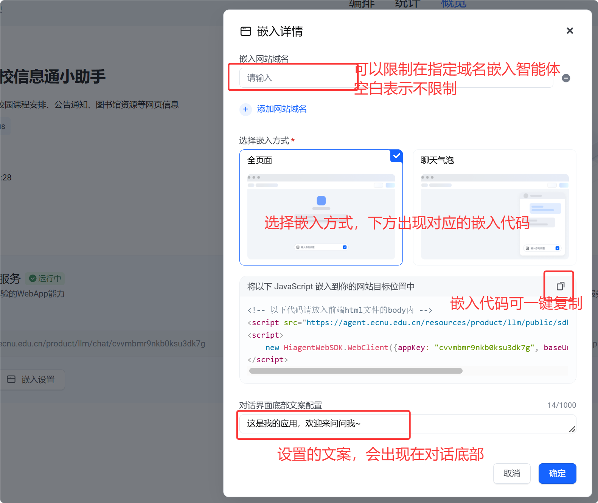The image size is (598, 503).
Task: Switch to the 统计 tab at top
Action: click(x=407, y=4)
